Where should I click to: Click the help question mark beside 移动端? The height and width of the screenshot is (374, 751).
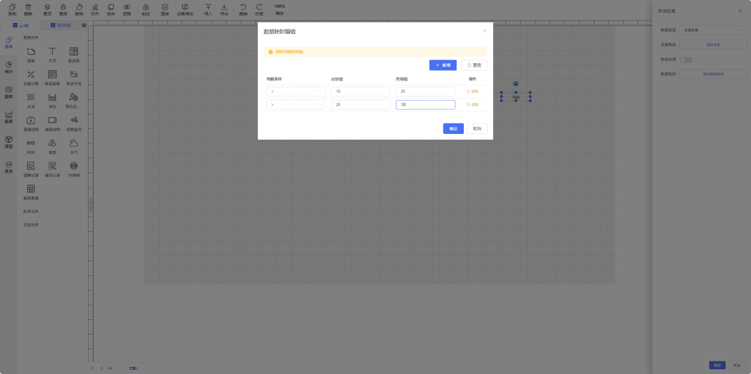point(84,25)
